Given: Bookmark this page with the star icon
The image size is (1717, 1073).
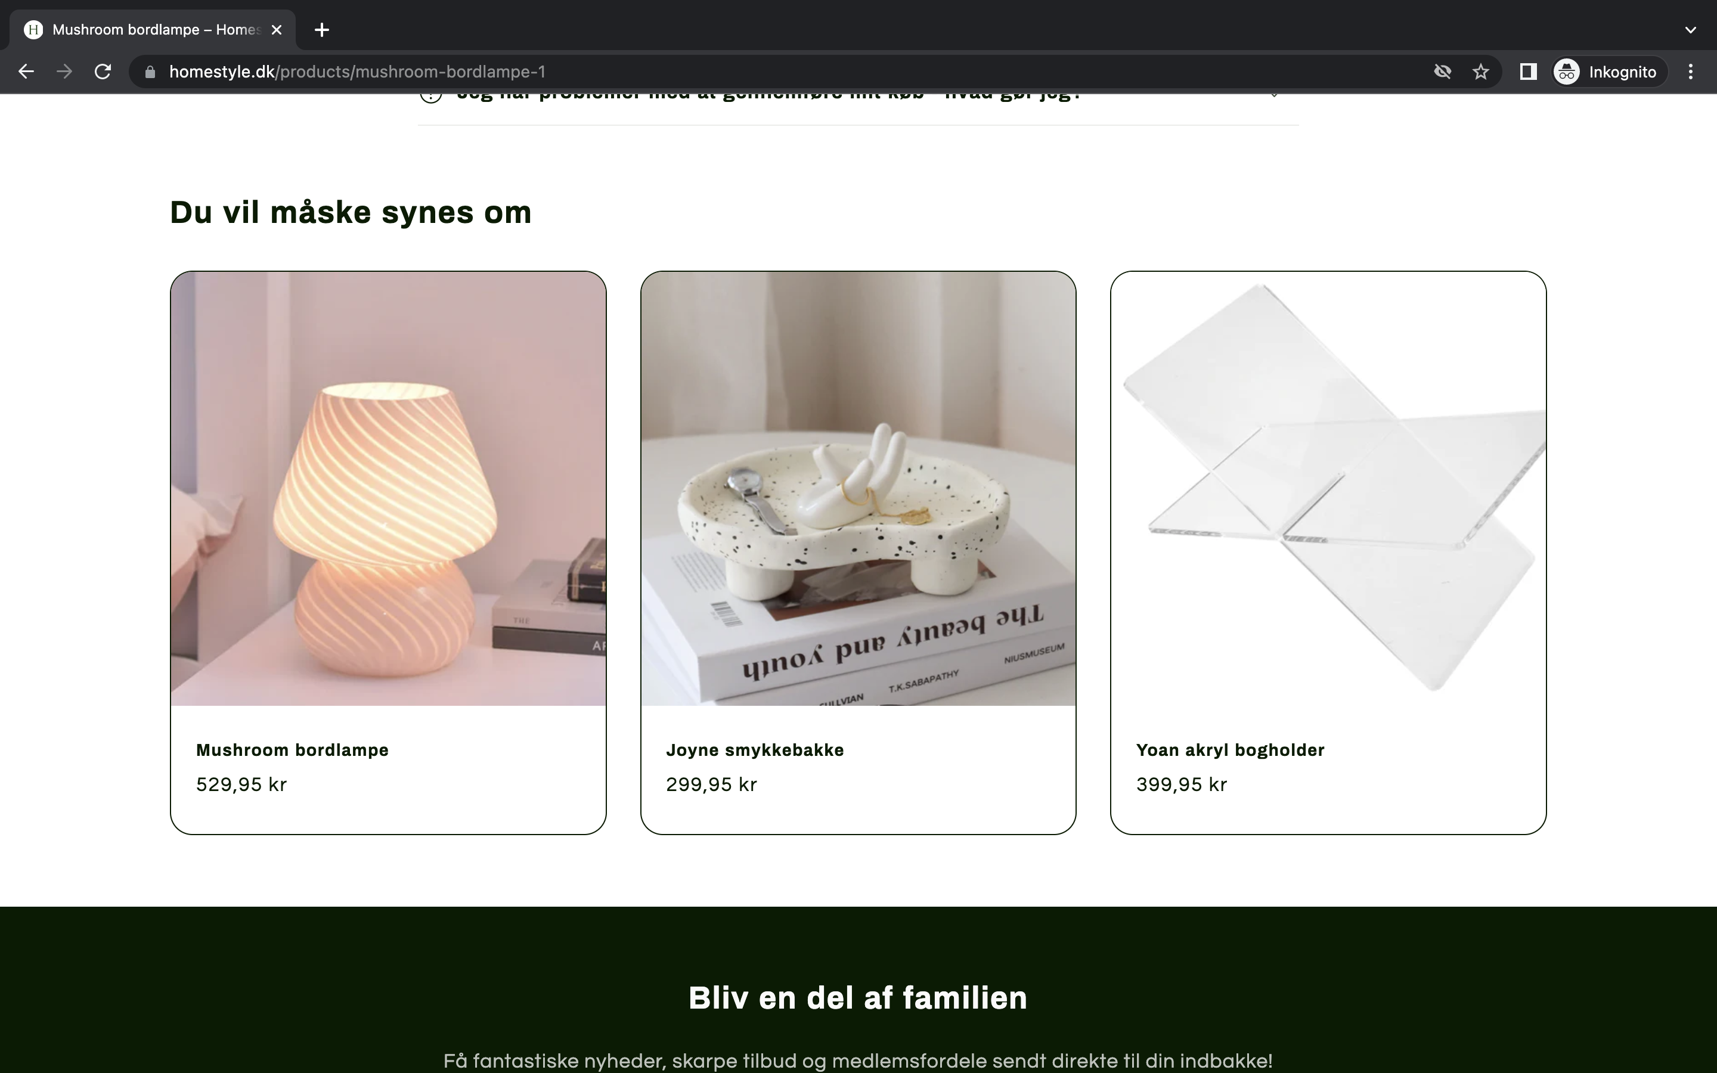Looking at the screenshot, I should point(1481,72).
